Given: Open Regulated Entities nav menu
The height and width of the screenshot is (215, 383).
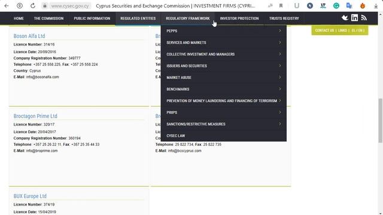Looking at the screenshot, I should pyautogui.click(x=138, y=19).
